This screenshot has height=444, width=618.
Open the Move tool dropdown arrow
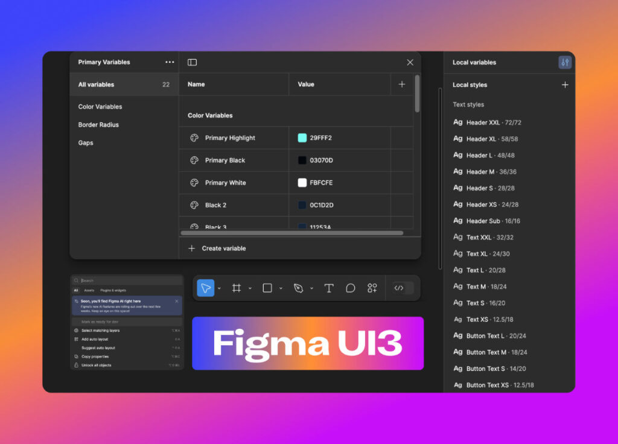[x=219, y=288]
